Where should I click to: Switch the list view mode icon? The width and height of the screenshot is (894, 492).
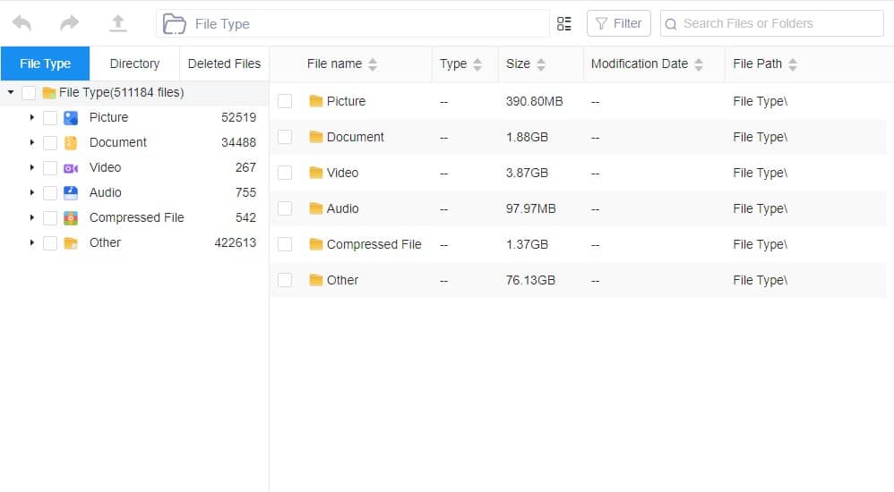pyautogui.click(x=564, y=24)
